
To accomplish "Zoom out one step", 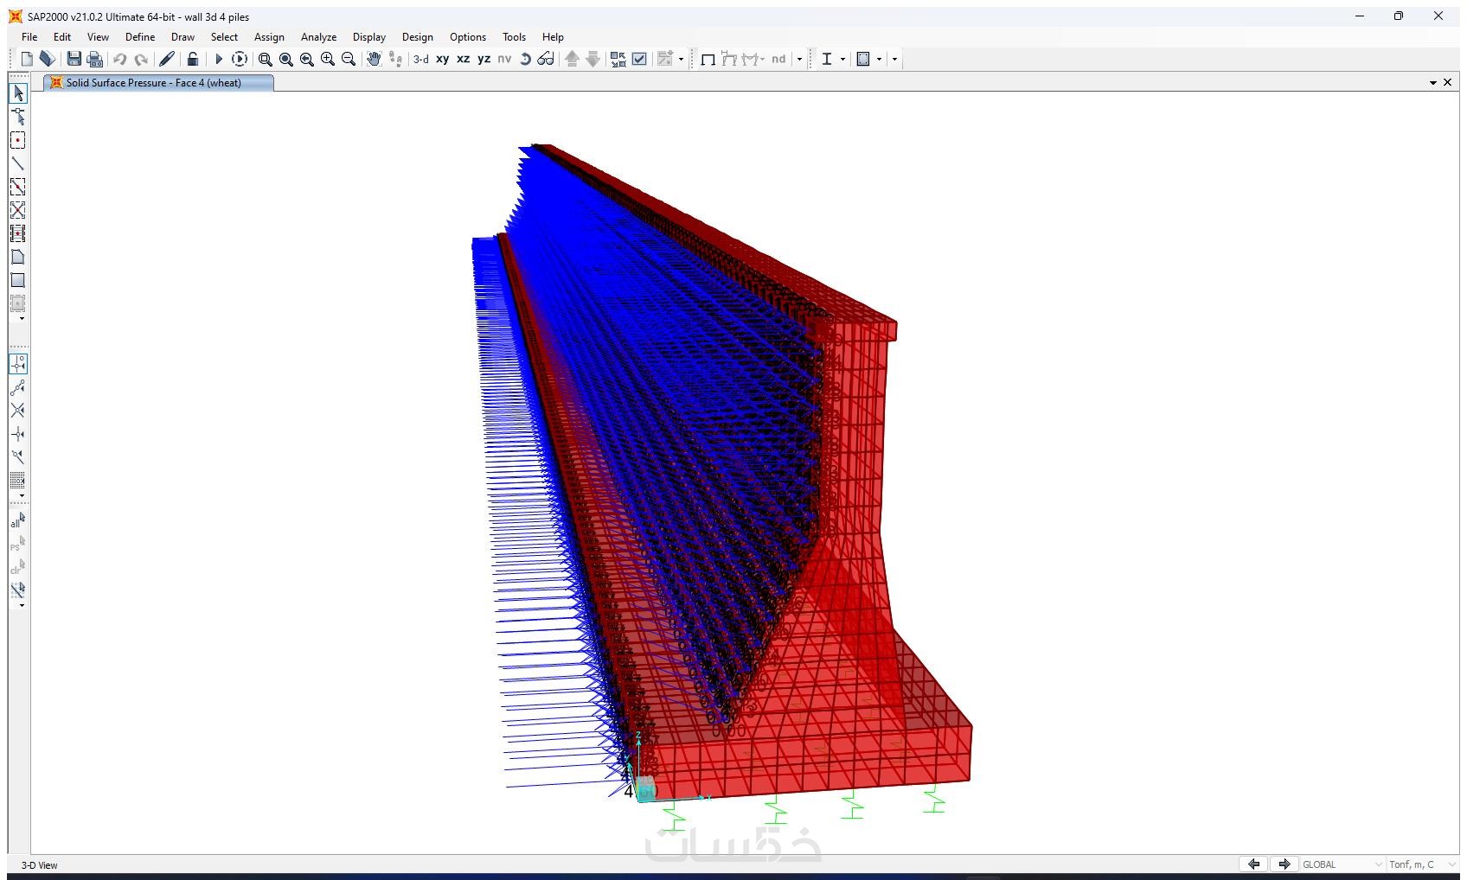I will 349,59.
